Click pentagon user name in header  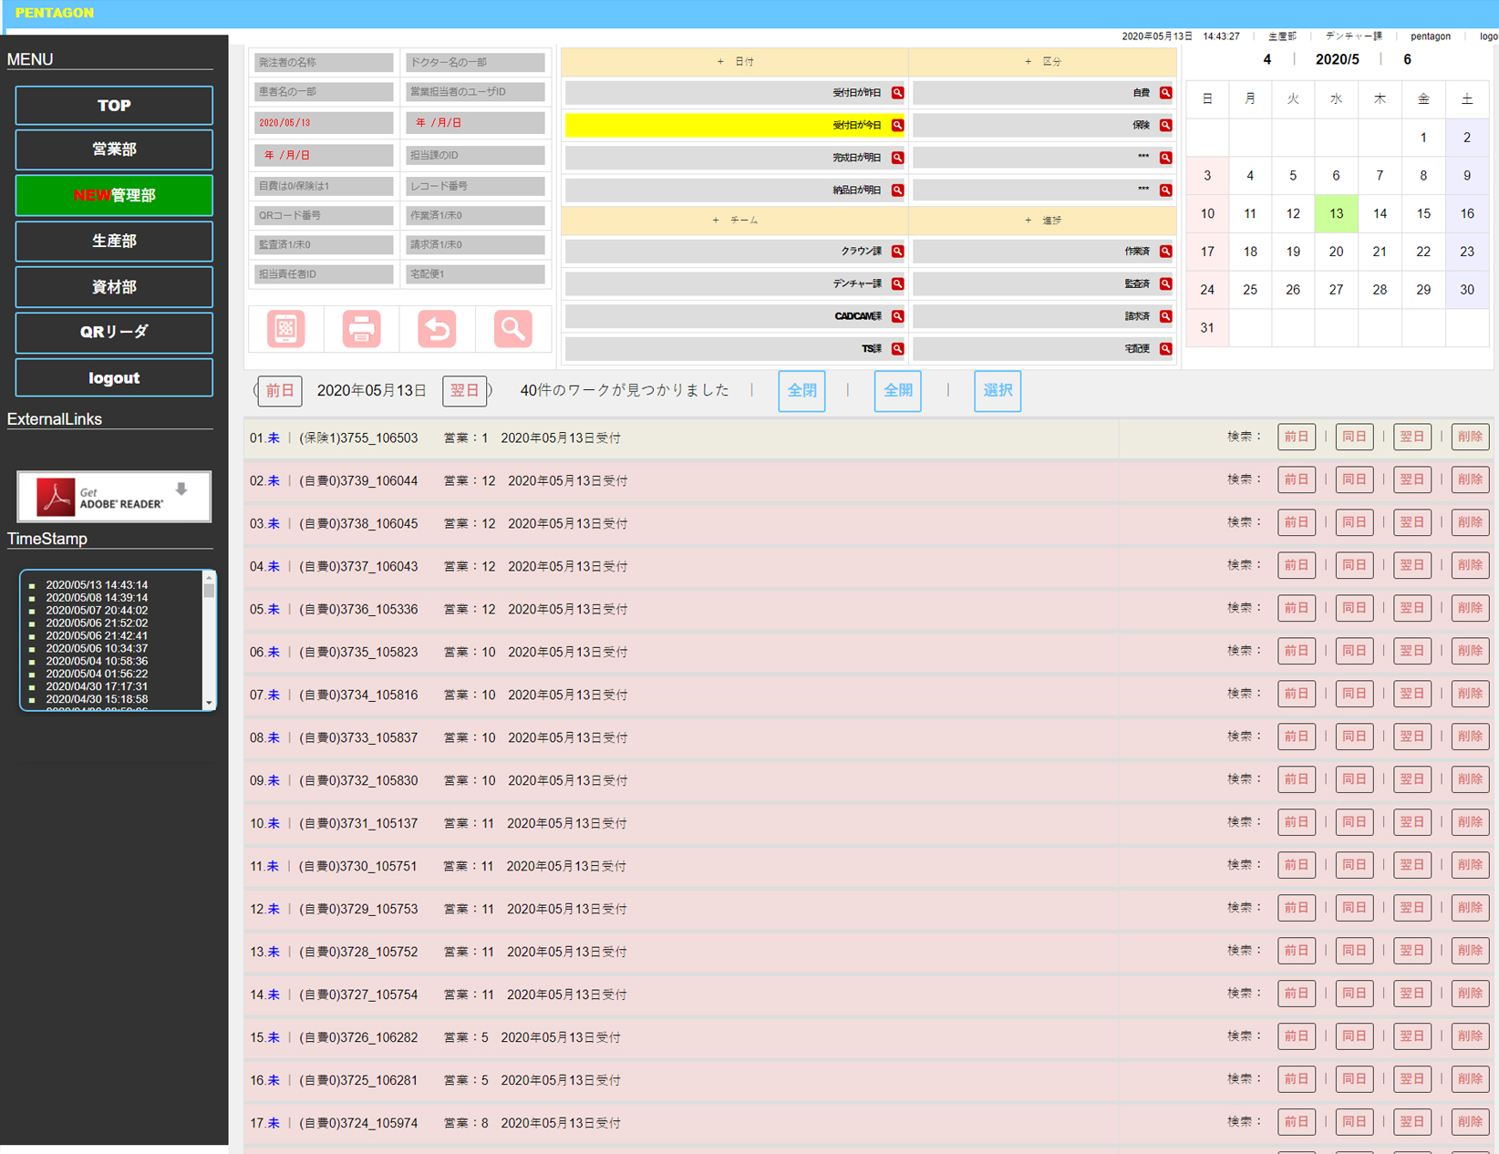[1430, 36]
